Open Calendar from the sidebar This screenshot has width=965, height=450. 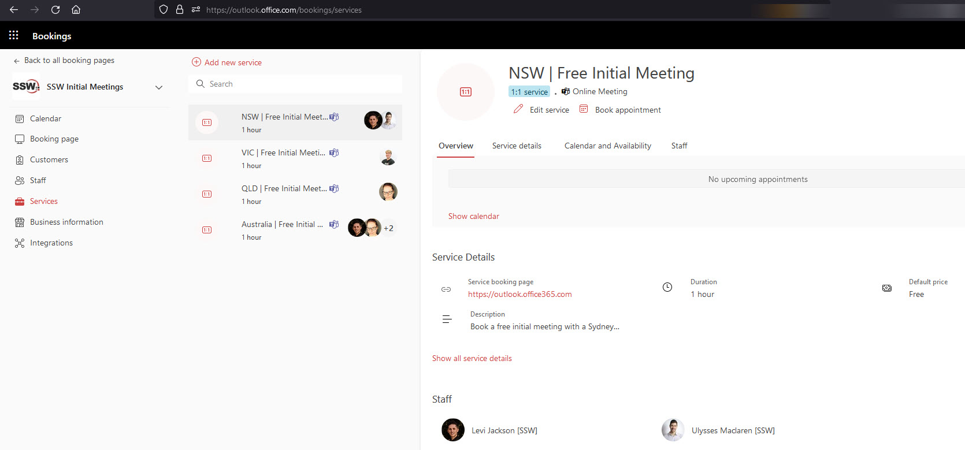click(x=45, y=118)
